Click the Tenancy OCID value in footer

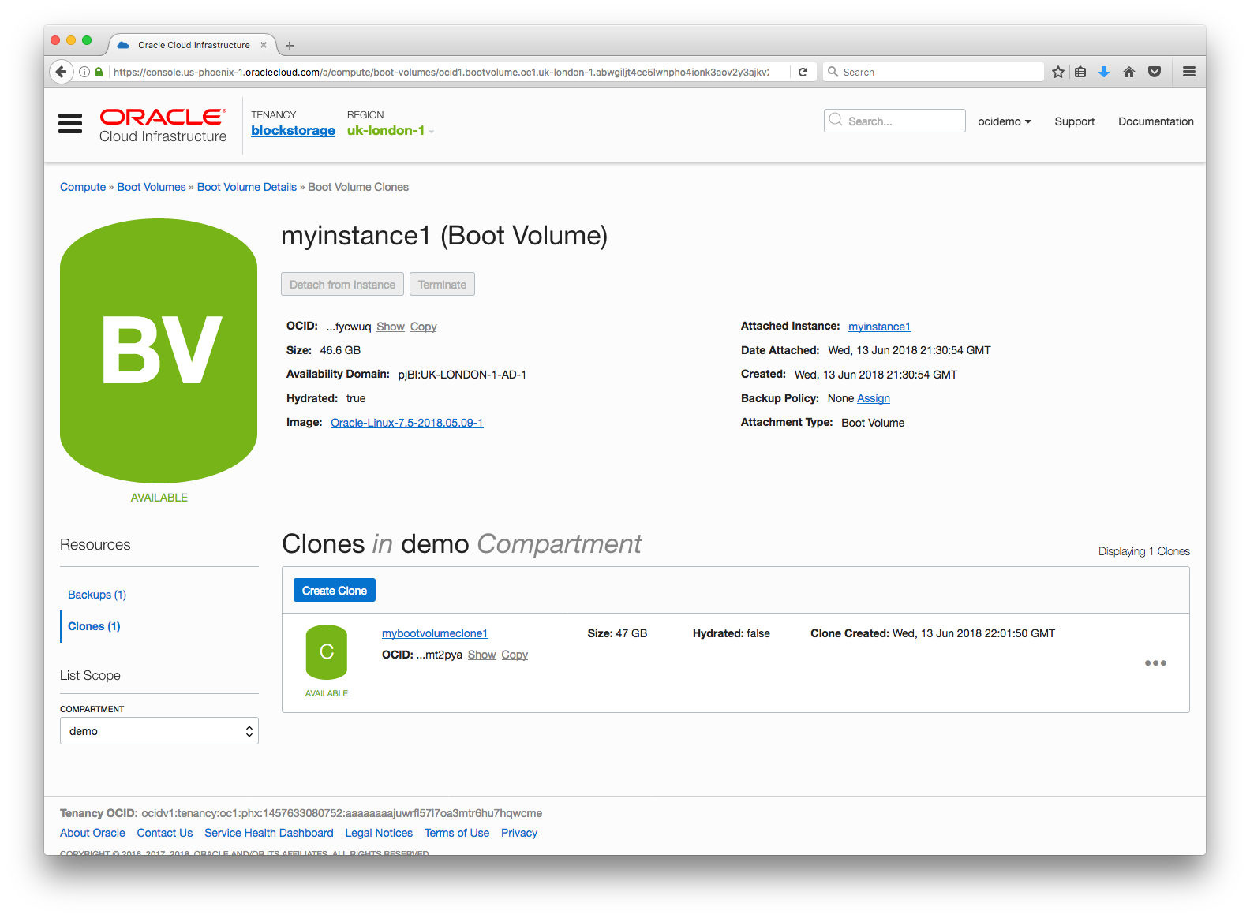point(342,813)
